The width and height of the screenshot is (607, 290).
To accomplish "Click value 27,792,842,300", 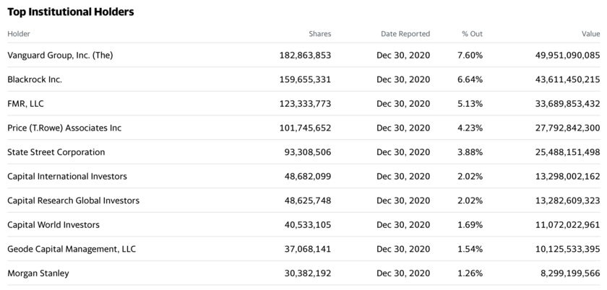I will [567, 128].
